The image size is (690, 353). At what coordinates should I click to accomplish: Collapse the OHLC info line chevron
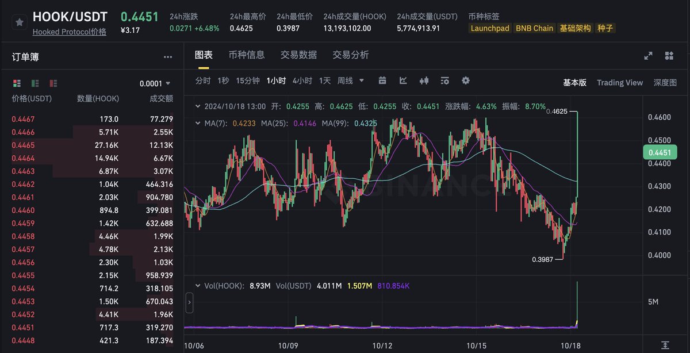(x=198, y=106)
